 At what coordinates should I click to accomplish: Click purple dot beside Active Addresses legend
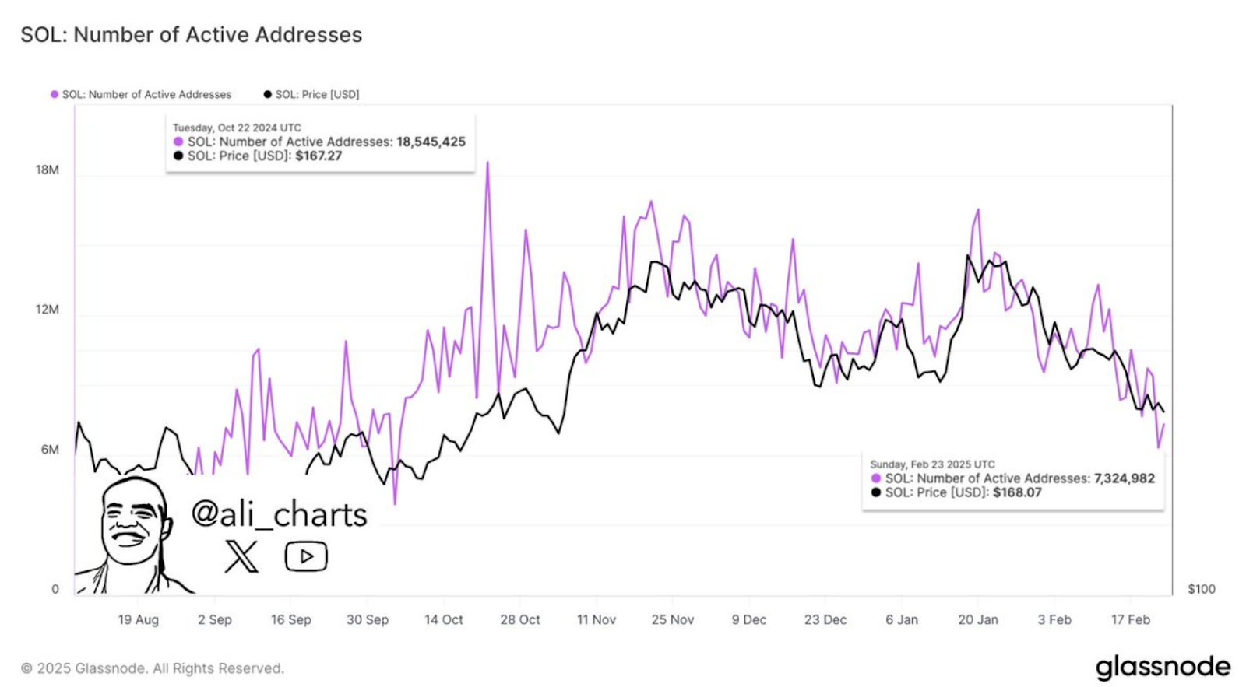pos(55,94)
